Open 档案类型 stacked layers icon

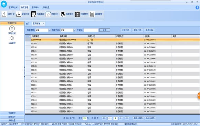(x=63, y=14)
